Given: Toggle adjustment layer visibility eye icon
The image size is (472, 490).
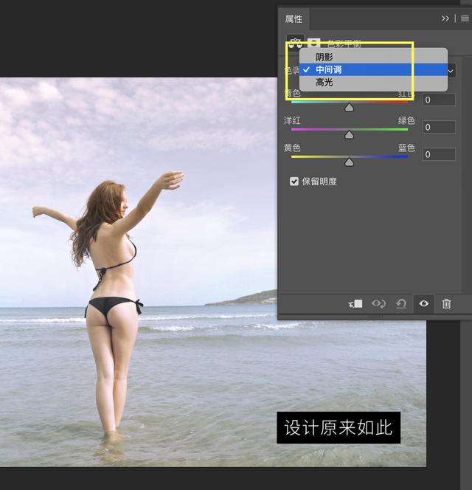Looking at the screenshot, I should click(x=423, y=303).
